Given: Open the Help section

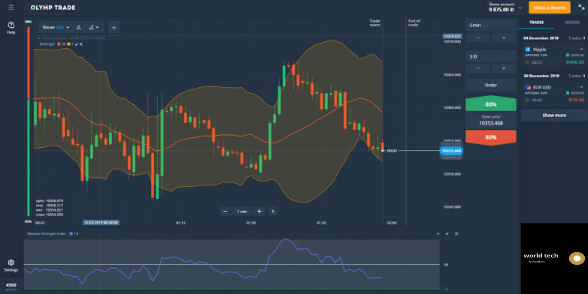Looking at the screenshot, I should click(x=11, y=28).
